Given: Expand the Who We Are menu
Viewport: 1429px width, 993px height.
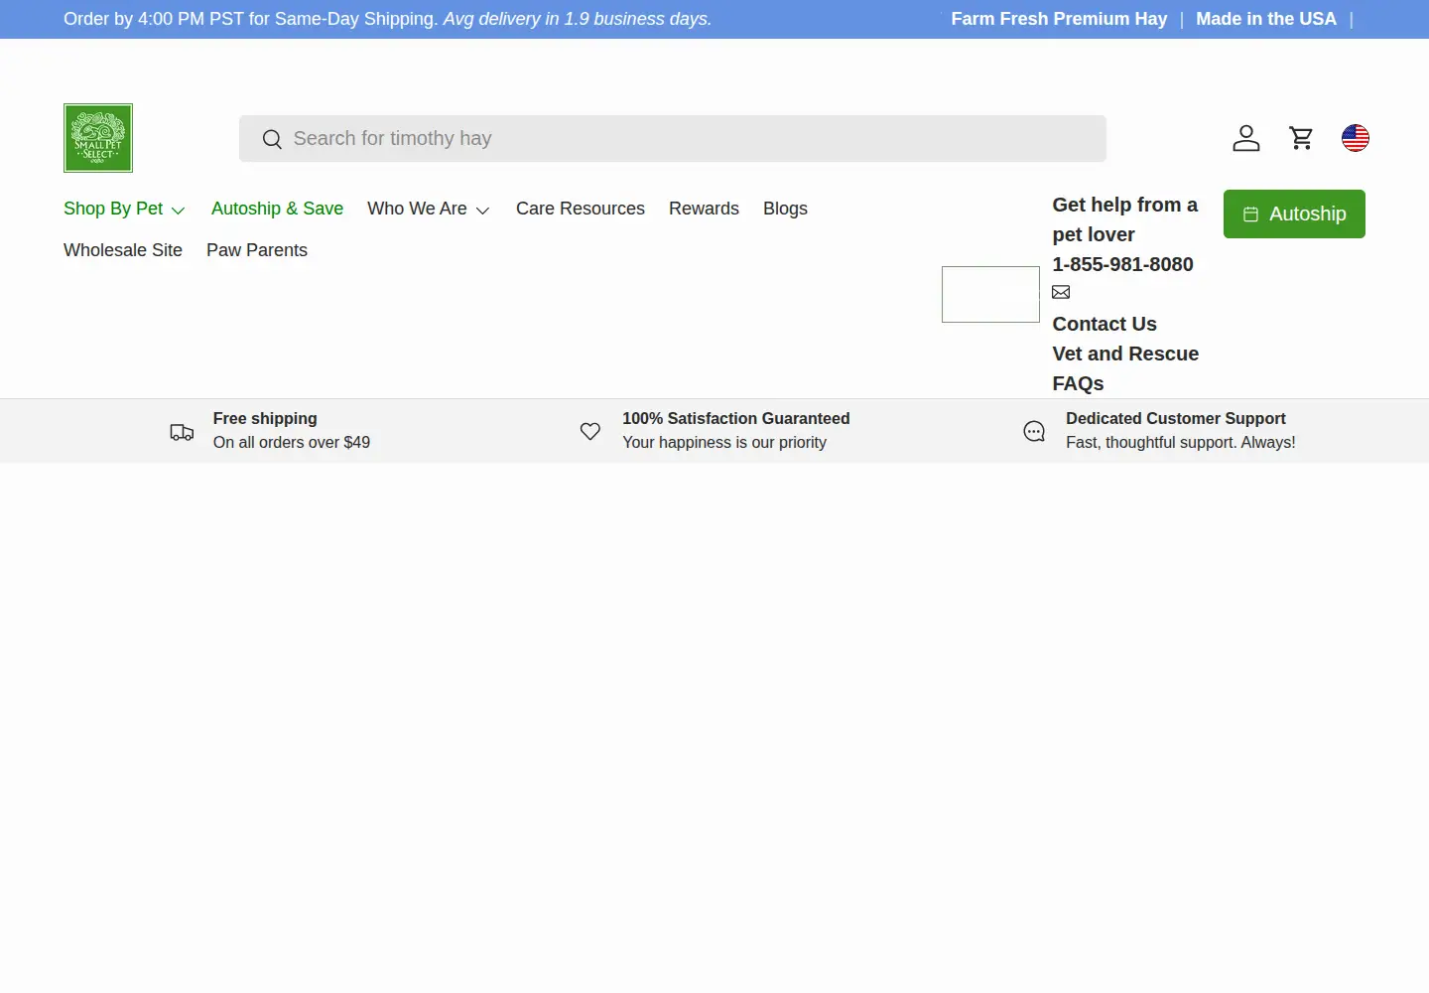Looking at the screenshot, I should tap(429, 209).
